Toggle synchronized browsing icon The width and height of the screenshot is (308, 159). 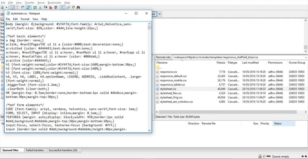point(74,7)
